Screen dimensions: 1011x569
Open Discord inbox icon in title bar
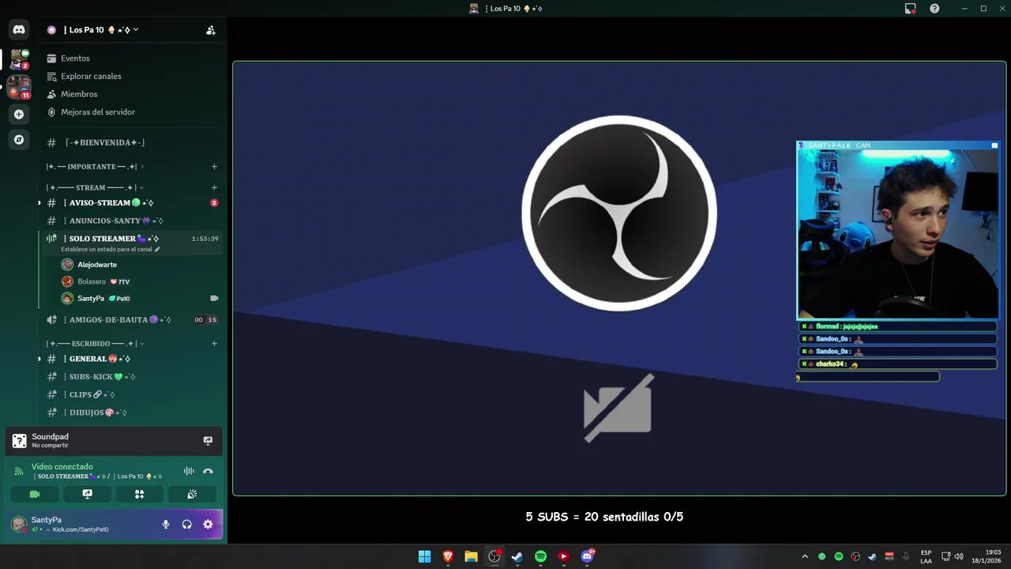(x=910, y=9)
